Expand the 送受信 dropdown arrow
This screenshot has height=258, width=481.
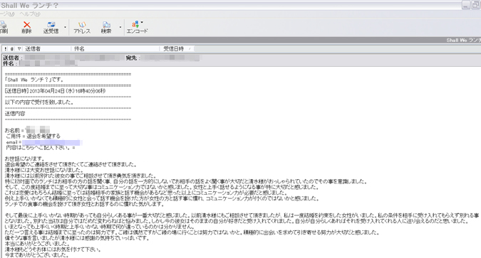coord(65,27)
